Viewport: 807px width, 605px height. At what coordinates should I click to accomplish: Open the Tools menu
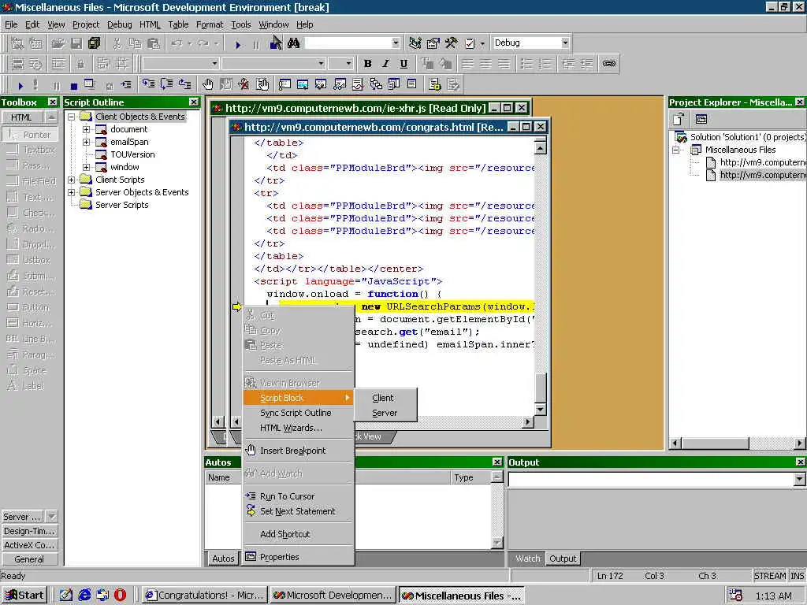tap(240, 24)
